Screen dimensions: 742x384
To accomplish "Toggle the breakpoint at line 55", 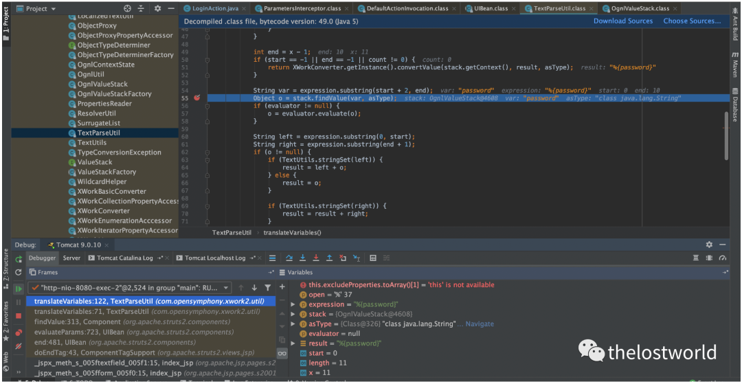I will (196, 98).
